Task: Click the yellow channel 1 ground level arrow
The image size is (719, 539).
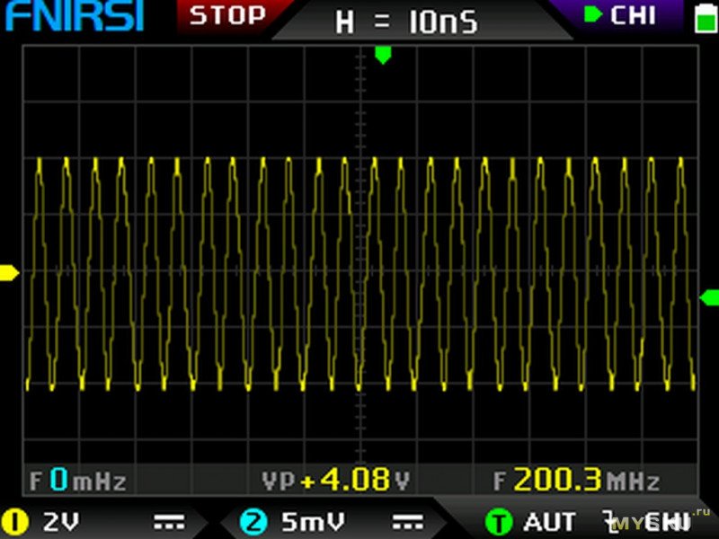Action: coord(9,272)
